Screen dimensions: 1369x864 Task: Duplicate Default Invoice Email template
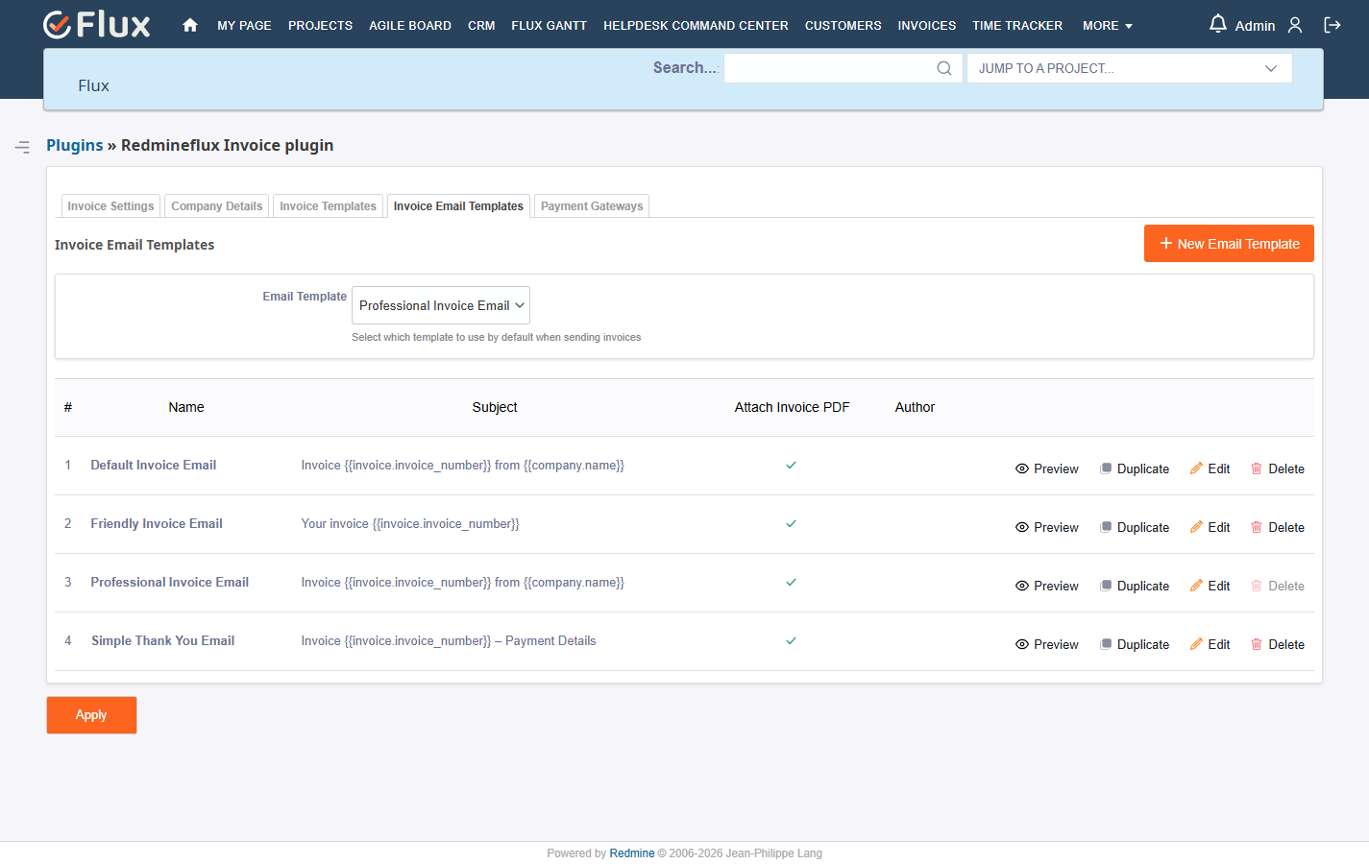coord(1135,468)
